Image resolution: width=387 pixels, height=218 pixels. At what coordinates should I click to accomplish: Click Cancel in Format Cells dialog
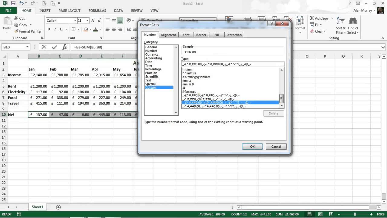[x=276, y=147]
